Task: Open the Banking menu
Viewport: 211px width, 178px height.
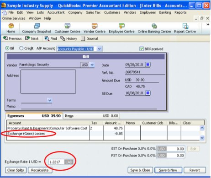Action: coord(165,12)
